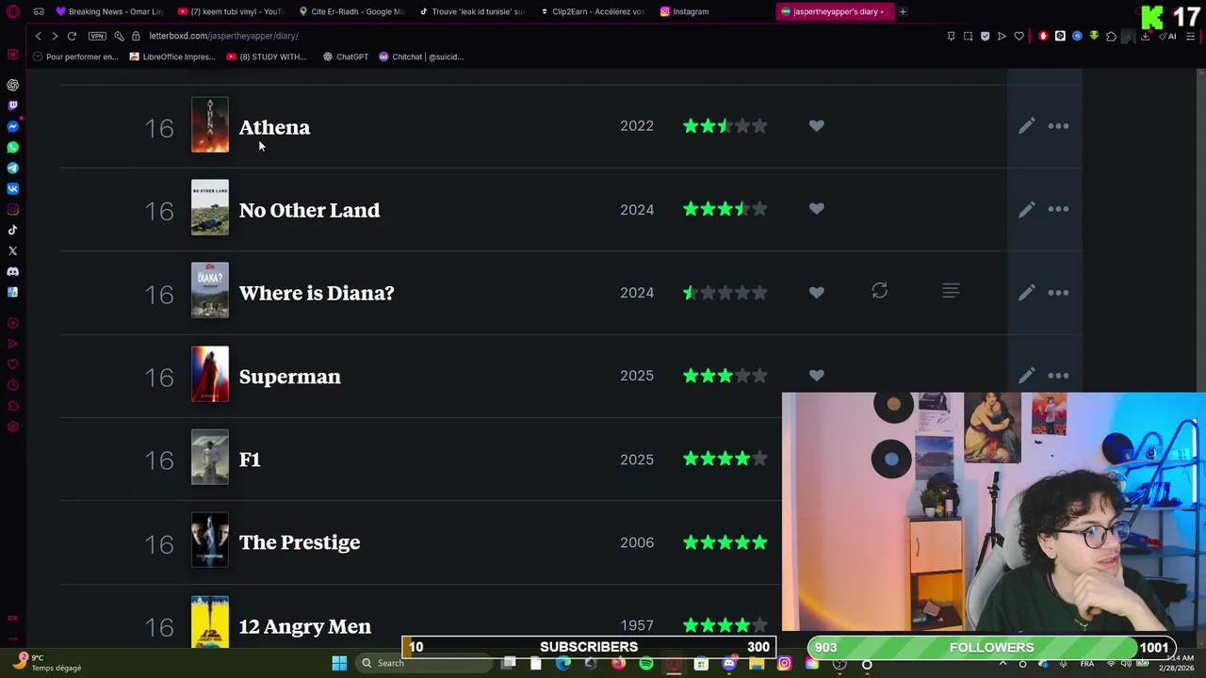Open the Athena film page

pos(274,127)
